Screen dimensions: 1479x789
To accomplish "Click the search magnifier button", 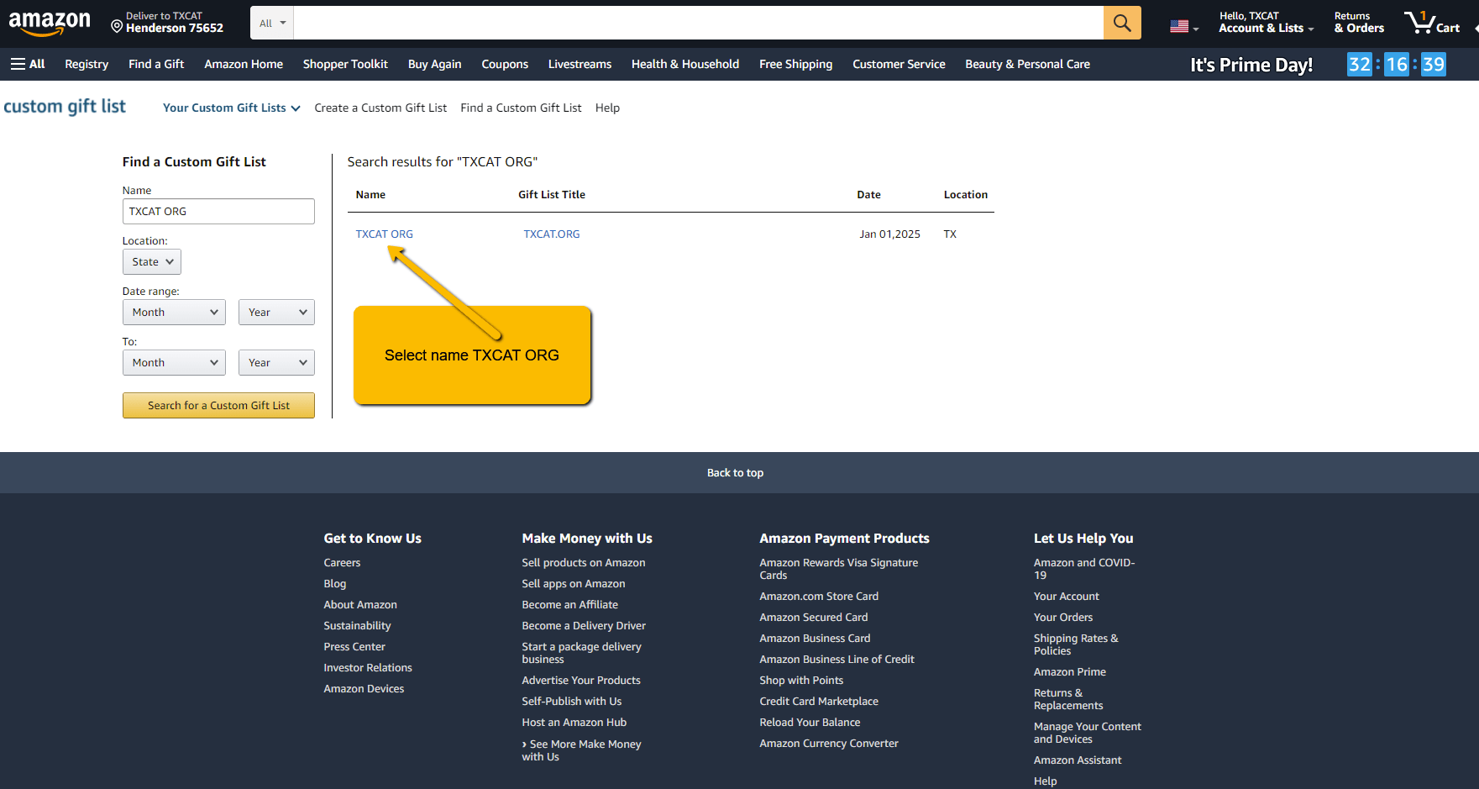I will 1122,23.
